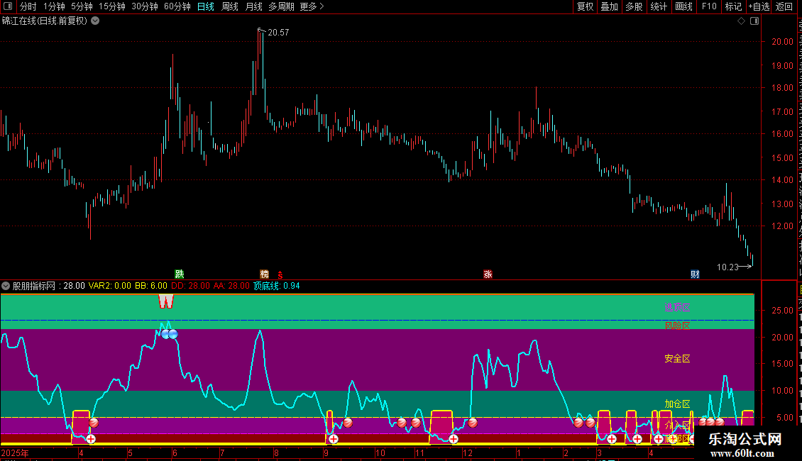
Task: Click the 安全区 zone label
Action: tap(678, 359)
